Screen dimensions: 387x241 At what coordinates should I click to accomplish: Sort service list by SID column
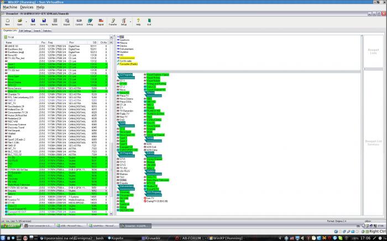click(x=93, y=42)
